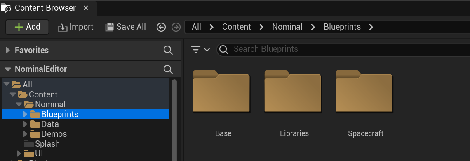Viewport: 470px width, 161px height.
Task: Select the Content folder in tree
Action: [x=86, y=94]
